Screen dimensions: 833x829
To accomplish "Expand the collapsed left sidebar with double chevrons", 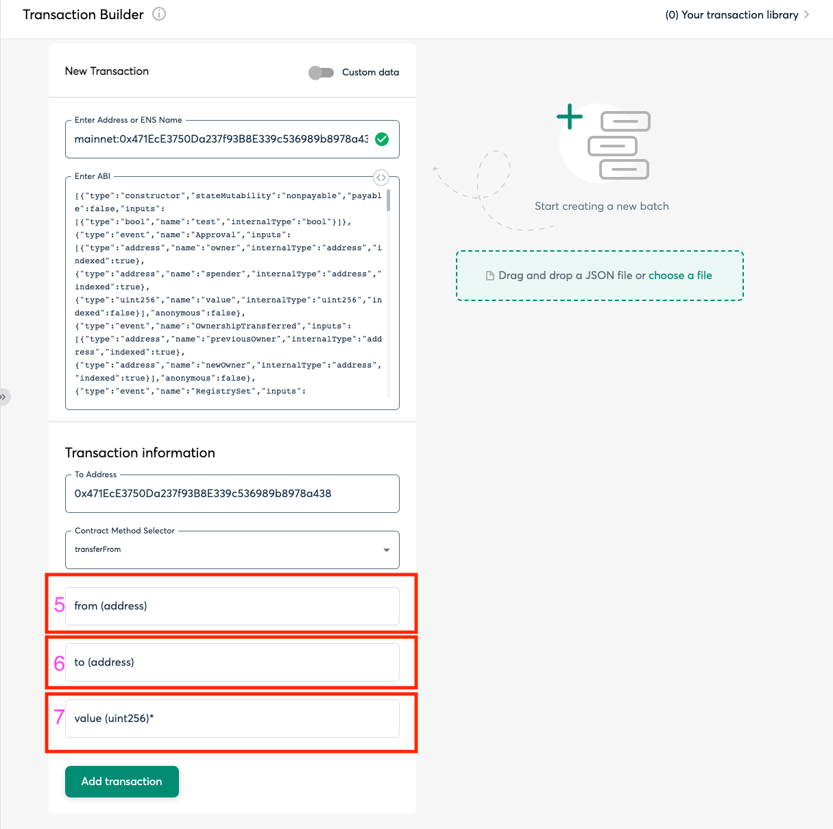I will pos(5,396).
